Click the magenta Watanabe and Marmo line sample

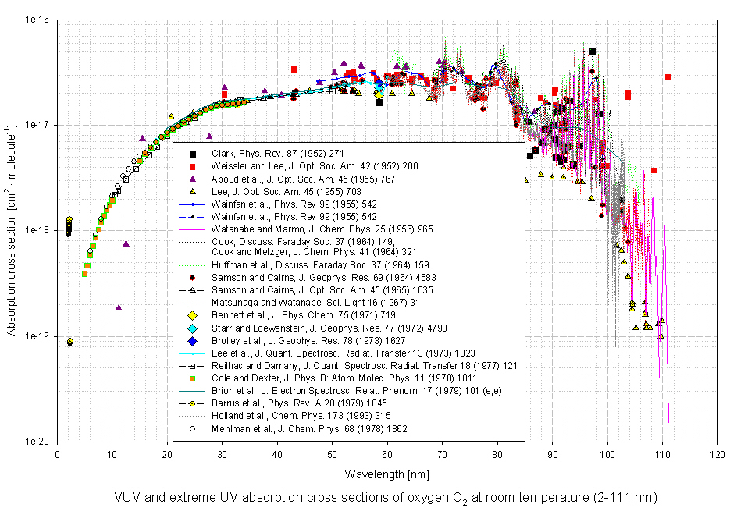point(192,229)
